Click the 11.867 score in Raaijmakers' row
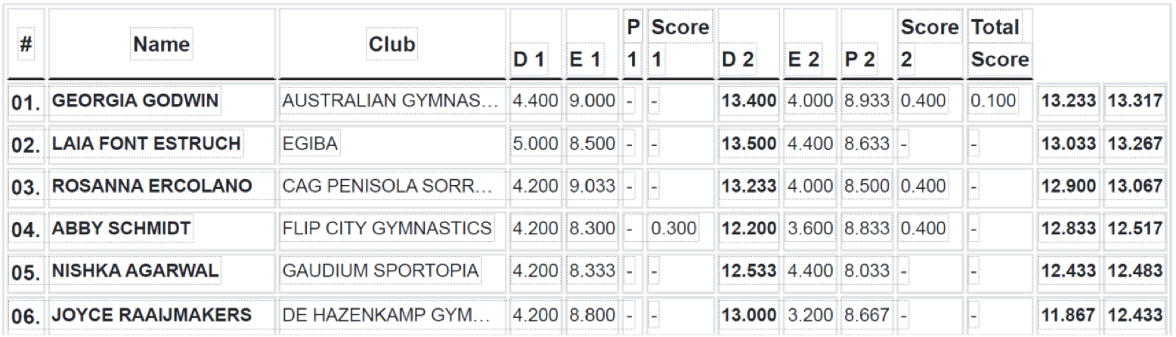Image resolution: width=1176 pixels, height=337 pixels. tap(1068, 311)
